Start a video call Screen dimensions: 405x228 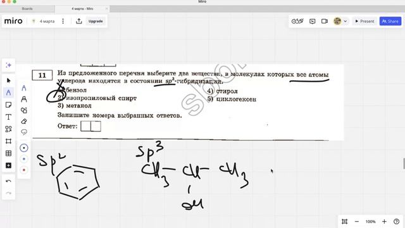click(x=325, y=21)
